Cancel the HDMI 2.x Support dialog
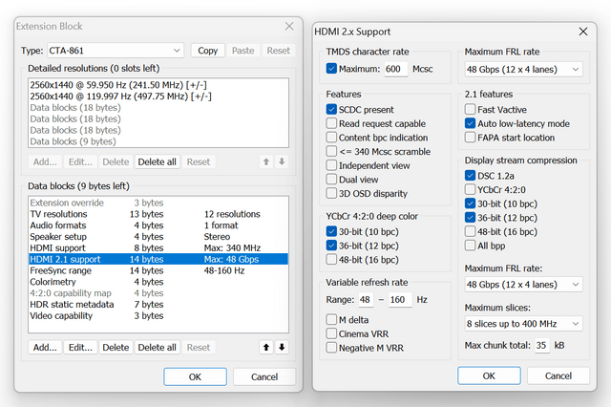 pyautogui.click(x=558, y=375)
